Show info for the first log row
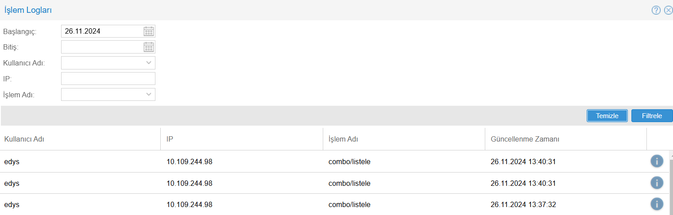 (x=657, y=161)
